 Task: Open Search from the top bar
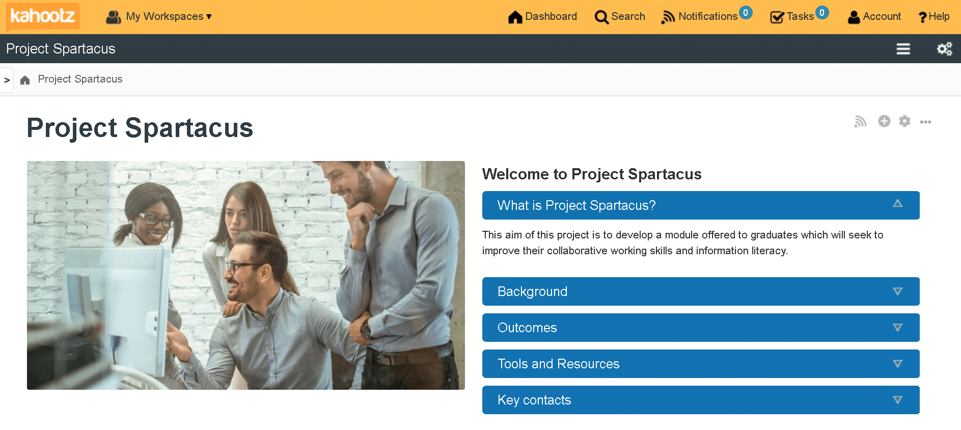620,17
